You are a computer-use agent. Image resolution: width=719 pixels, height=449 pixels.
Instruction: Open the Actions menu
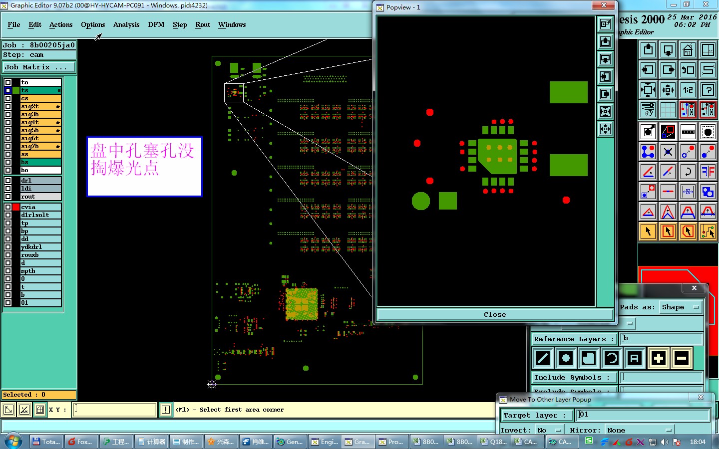[61, 24]
